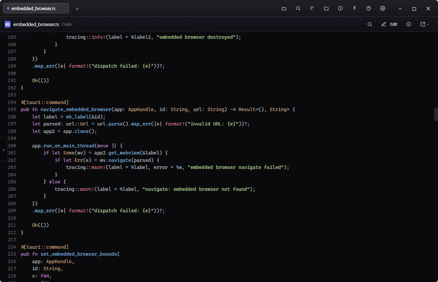438x282 pixels.
Task: Click line number 200
Action: (x=12, y=146)
